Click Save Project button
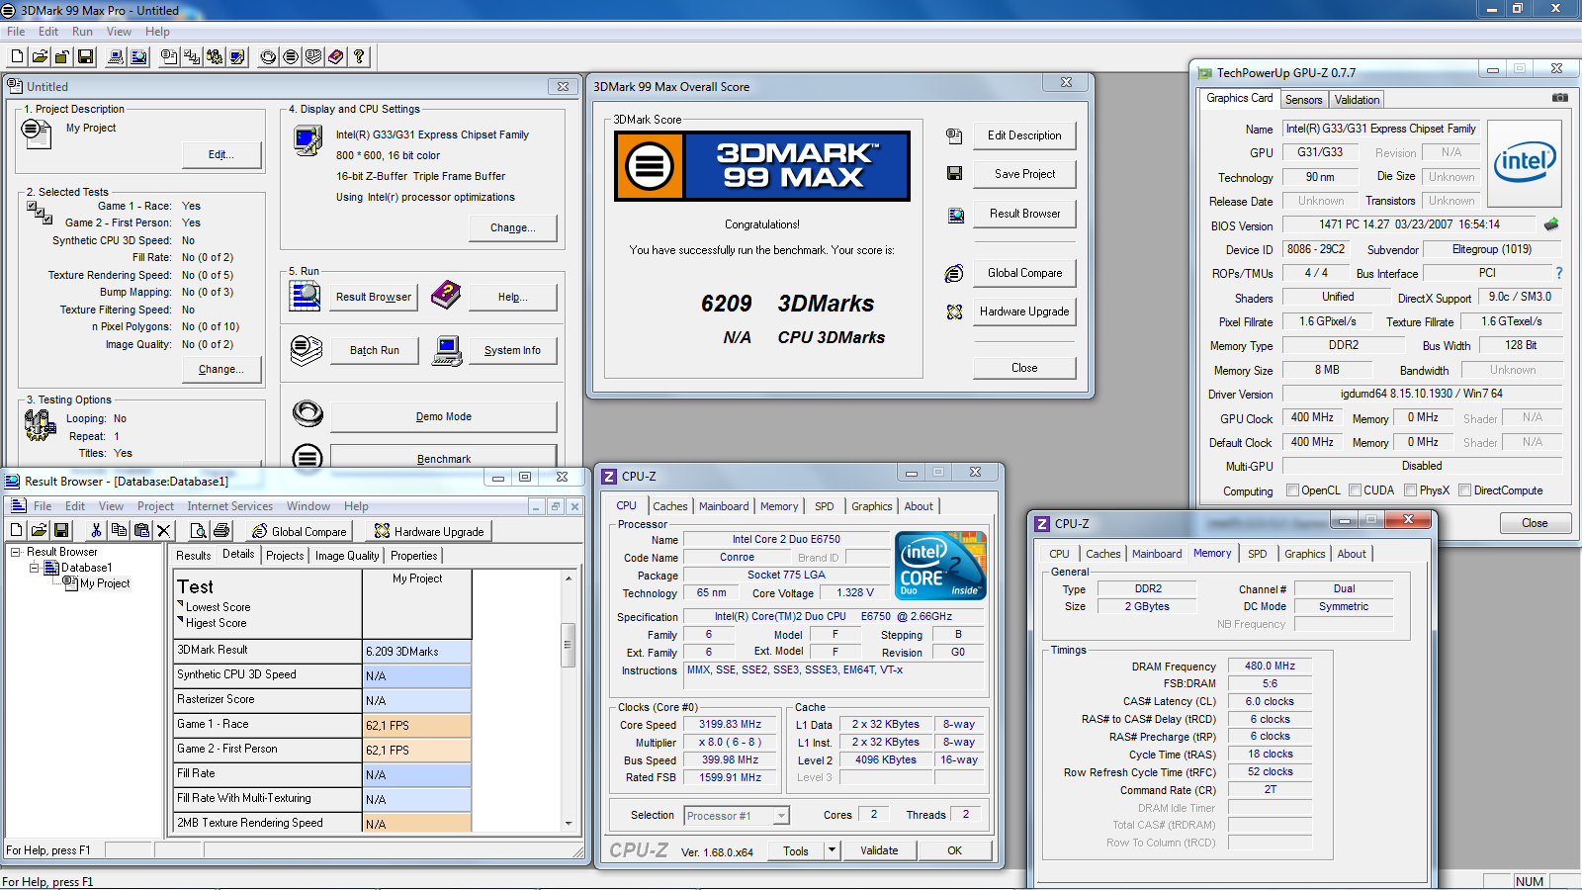This screenshot has height=890, width=1582. [x=1024, y=174]
